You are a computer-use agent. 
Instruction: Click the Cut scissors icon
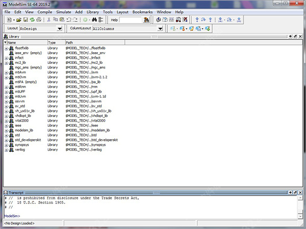coord(48,19)
